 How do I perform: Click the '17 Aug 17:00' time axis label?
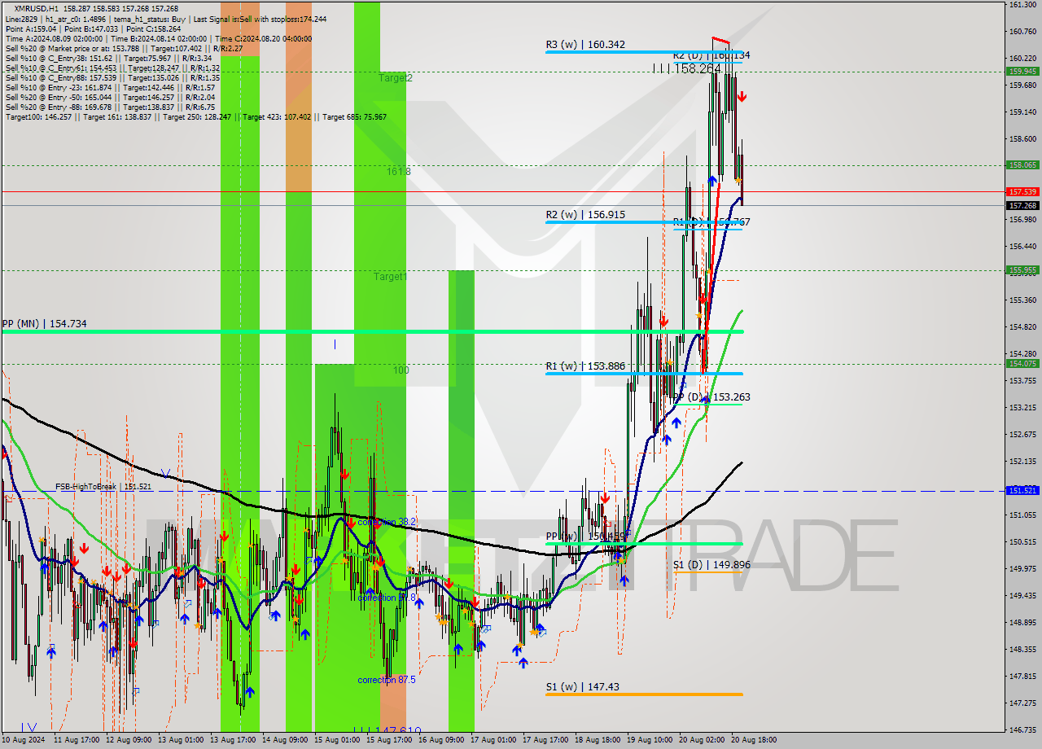pyautogui.click(x=545, y=740)
